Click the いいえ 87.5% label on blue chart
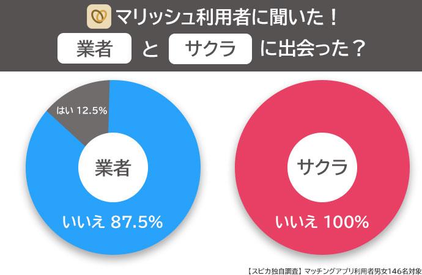 pos(113,222)
